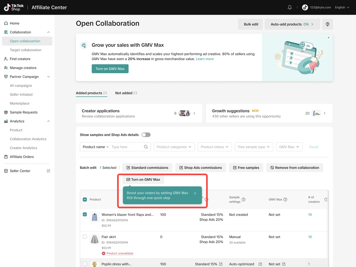Click the Bulk edit button
The width and height of the screenshot is (356, 267).
251,24
